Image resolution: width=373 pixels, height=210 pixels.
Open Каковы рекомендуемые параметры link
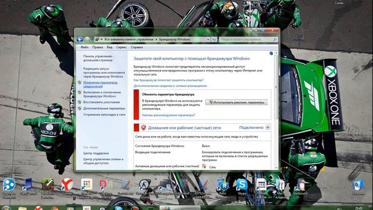pos(168,115)
